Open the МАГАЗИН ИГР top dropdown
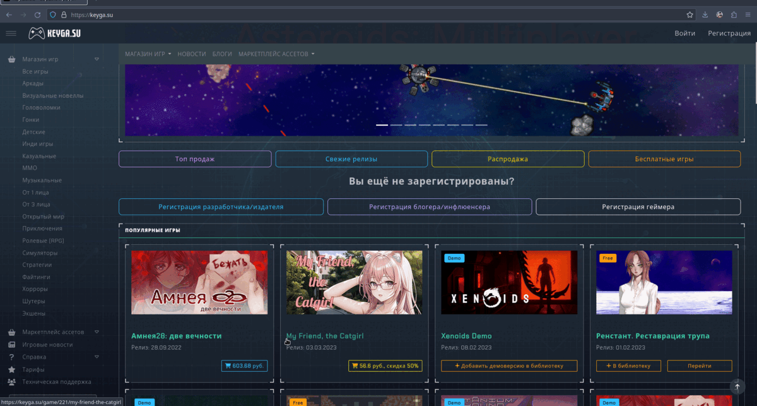The width and height of the screenshot is (757, 406). 148,54
